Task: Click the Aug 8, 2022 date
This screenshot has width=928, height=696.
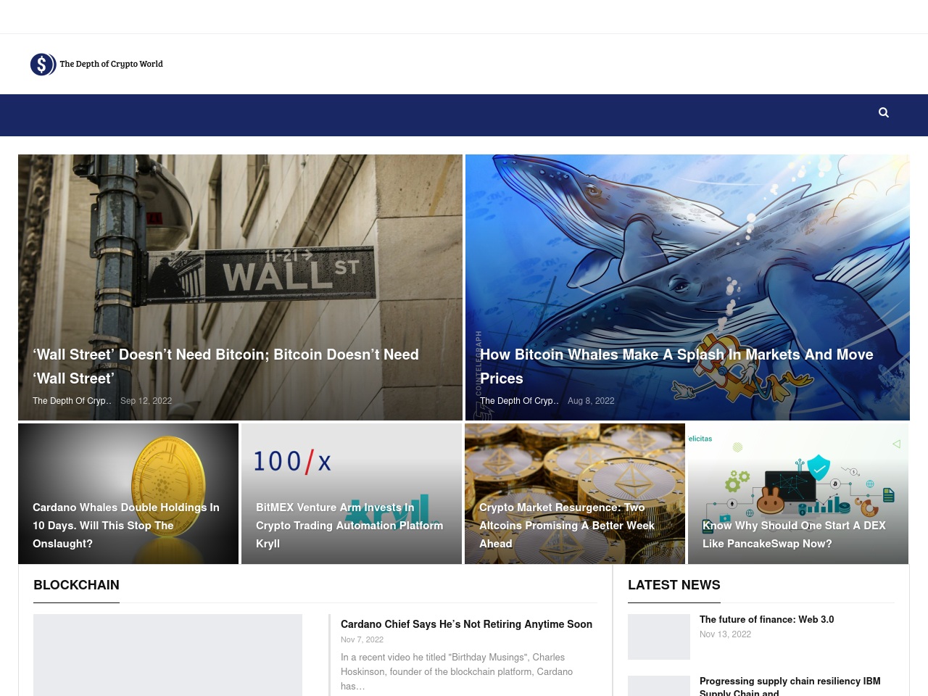Action: click(x=591, y=401)
